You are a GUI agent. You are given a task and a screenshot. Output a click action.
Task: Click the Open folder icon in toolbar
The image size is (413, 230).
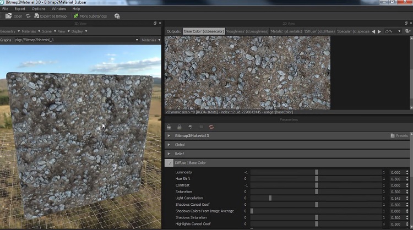8,16
